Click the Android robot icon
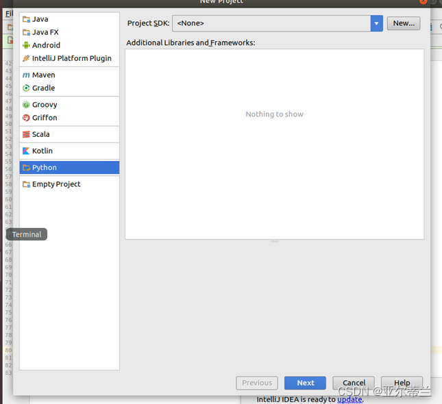 [26, 45]
